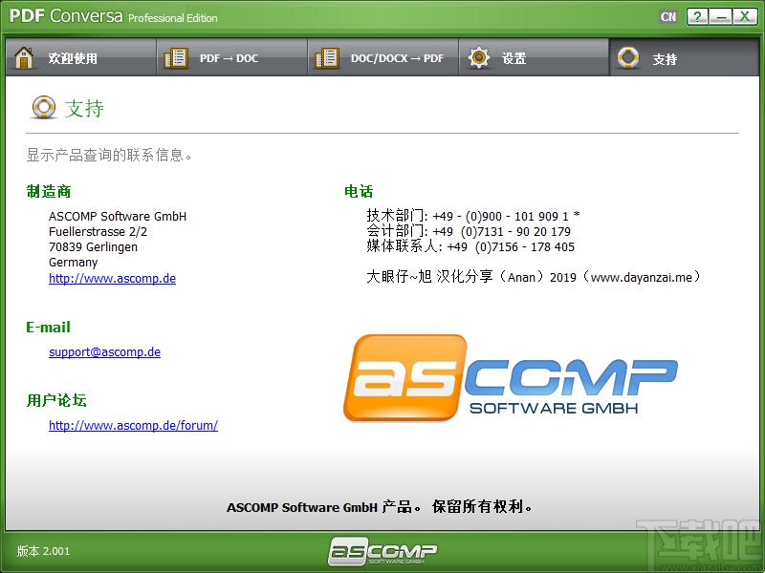
Task: Switch to the PDF → DOC tab
Action: 231,57
